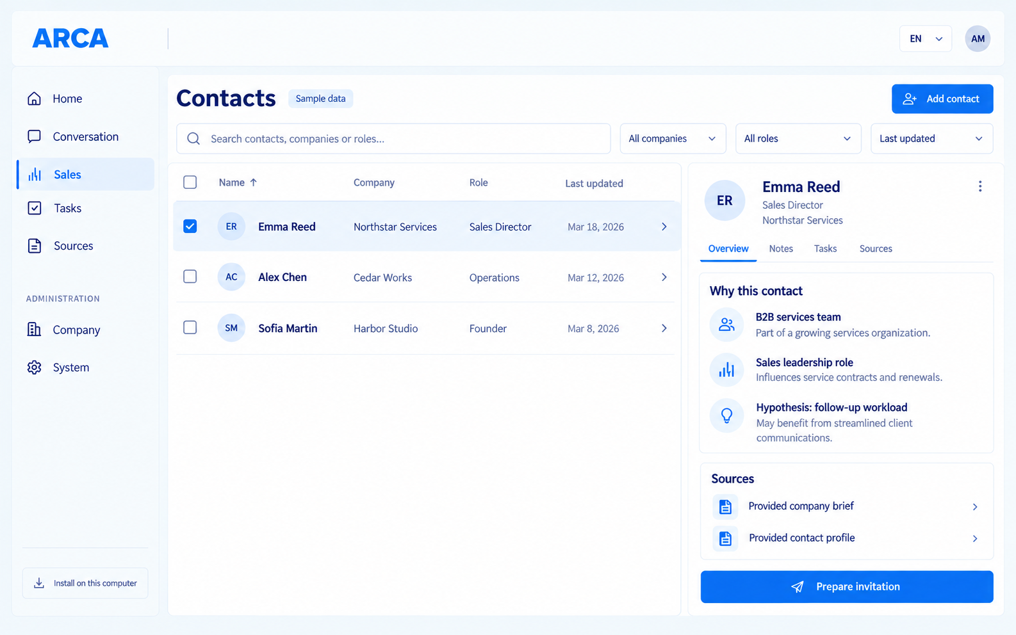Viewport: 1016px width, 635px height.
Task: Expand the Alex Chen row chevron
Action: click(664, 277)
